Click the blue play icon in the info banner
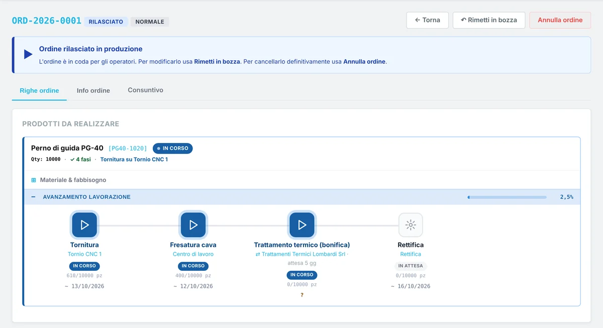This screenshot has height=328, width=603. [28, 54]
